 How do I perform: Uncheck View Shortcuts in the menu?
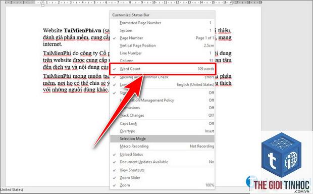tap(163, 170)
